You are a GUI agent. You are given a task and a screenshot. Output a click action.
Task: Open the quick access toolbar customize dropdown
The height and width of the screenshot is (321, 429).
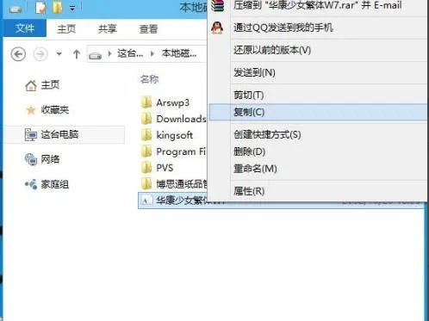point(72,9)
